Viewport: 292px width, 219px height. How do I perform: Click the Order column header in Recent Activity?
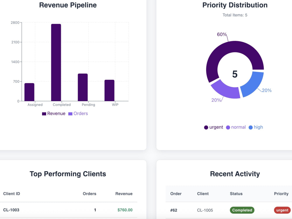point(176,194)
